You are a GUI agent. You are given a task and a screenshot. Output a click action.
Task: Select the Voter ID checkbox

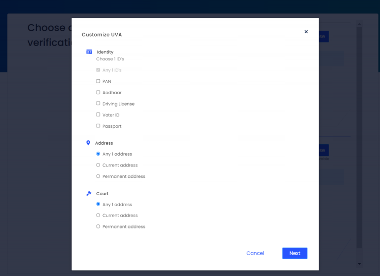(x=98, y=114)
